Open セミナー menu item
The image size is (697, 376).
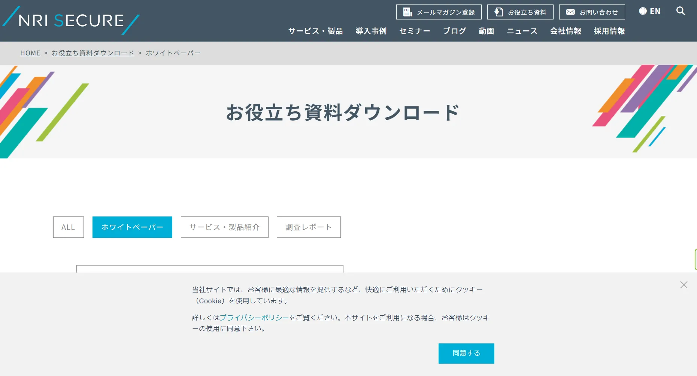click(415, 31)
